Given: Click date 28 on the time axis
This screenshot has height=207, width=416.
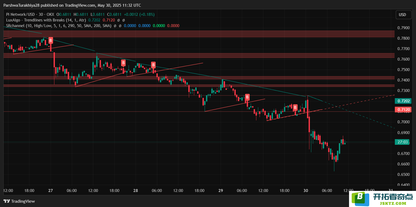Looking at the screenshot, I should pos(136,191).
